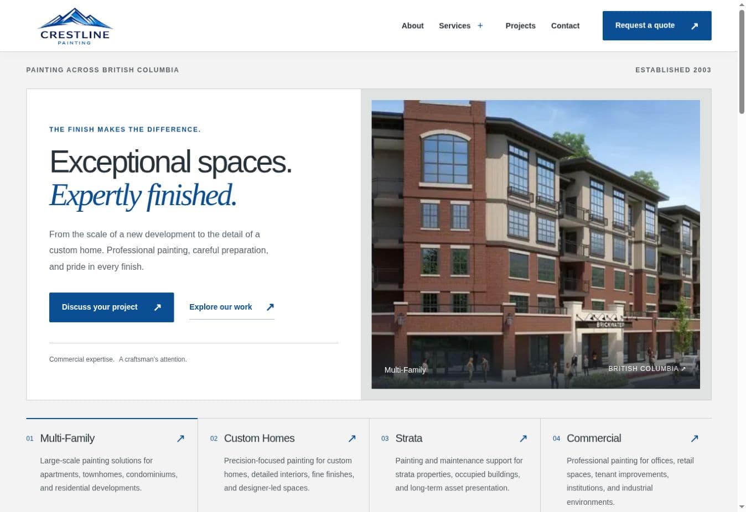746x512 pixels.
Task: Click the hero paragraph starting 'From the scale'
Action: 159,250
